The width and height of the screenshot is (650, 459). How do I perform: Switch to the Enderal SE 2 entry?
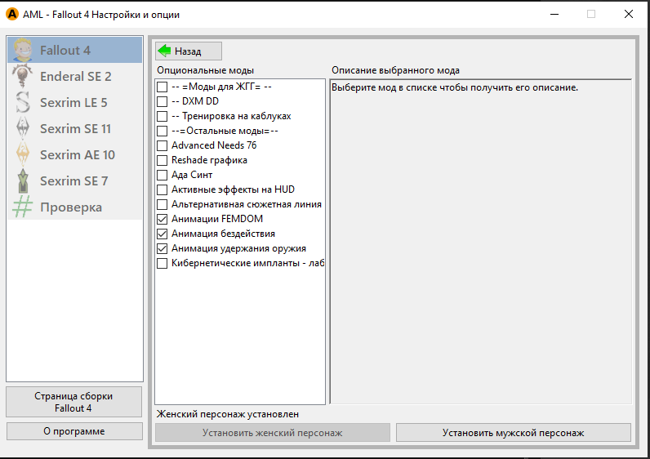[x=76, y=77]
